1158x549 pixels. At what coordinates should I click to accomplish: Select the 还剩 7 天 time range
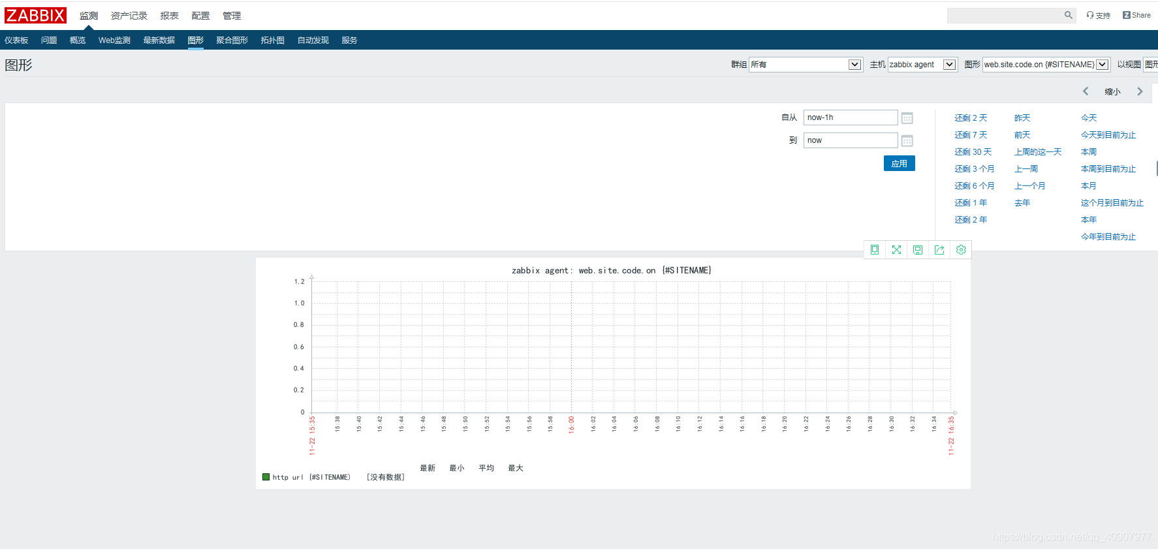coord(971,135)
